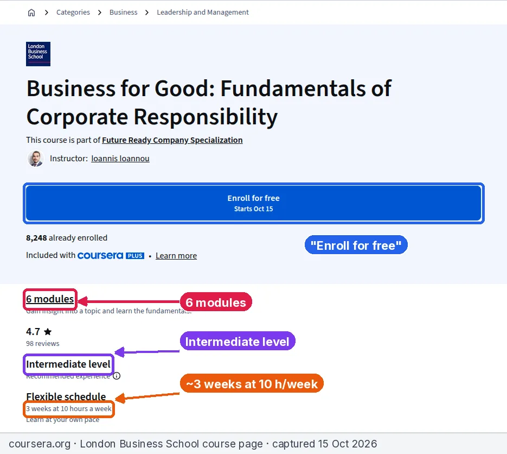Open the 98 reviews text
Screen dimensions: 507x454
43,343
